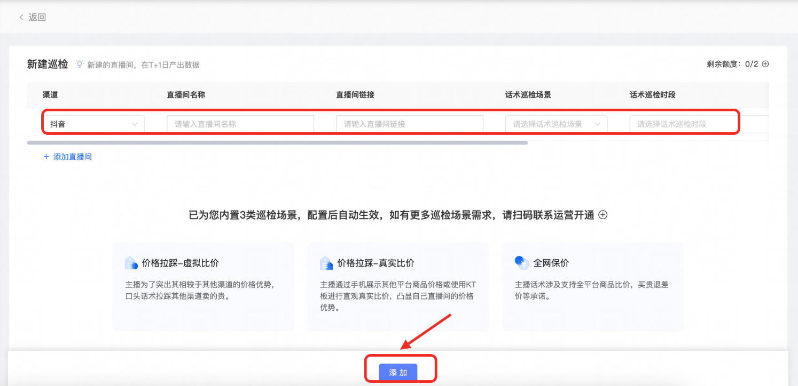
Task: Click 添加直播间 link
Action: point(68,157)
